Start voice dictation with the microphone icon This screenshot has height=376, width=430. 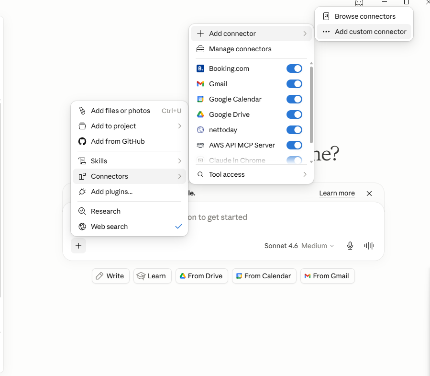350,246
